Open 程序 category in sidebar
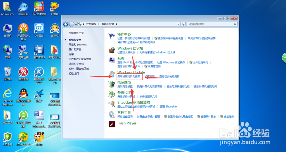 (71, 54)
